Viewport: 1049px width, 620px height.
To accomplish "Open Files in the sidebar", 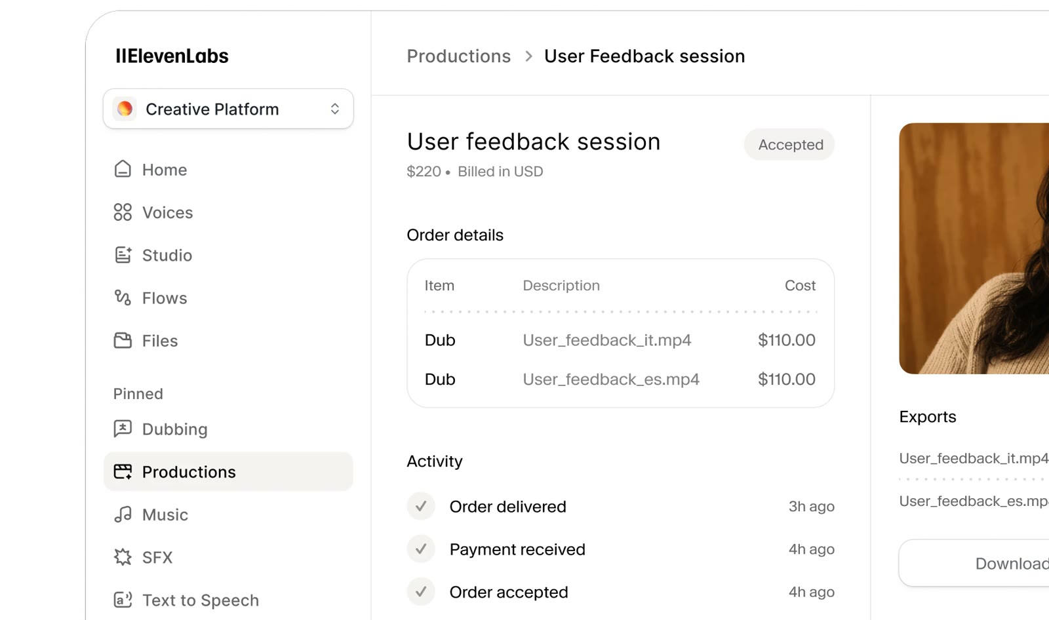I will (x=228, y=340).
